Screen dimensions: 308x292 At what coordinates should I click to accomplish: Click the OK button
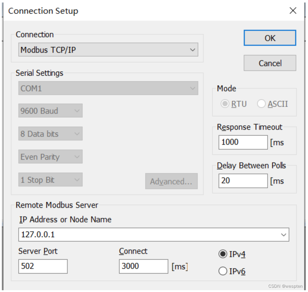[270, 38]
